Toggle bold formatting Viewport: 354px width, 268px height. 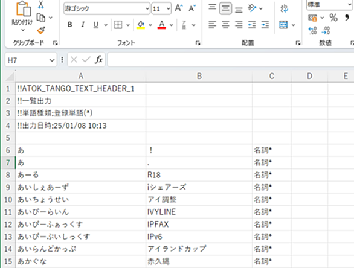click(70, 24)
